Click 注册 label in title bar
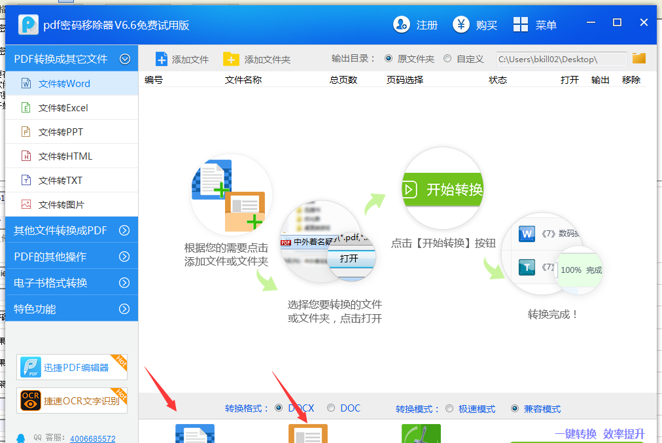662x443 pixels. click(x=427, y=26)
